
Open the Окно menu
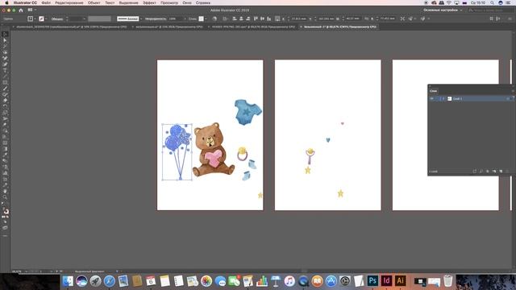click(187, 2)
